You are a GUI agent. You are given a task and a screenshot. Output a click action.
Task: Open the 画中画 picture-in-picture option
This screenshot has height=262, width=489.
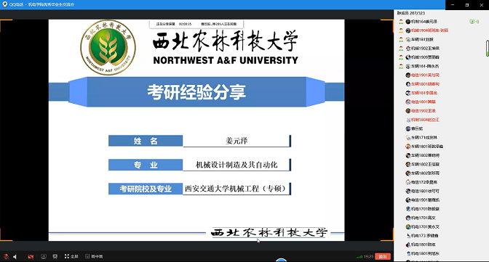point(94,256)
